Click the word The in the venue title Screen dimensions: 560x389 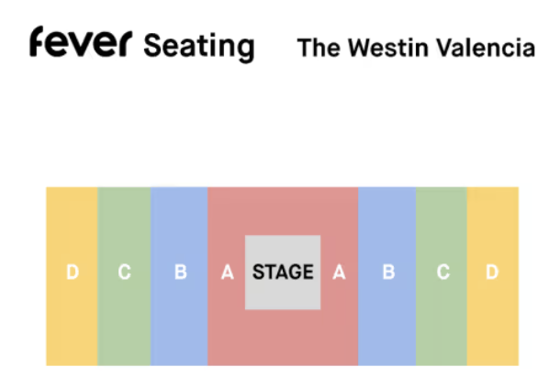tap(319, 48)
